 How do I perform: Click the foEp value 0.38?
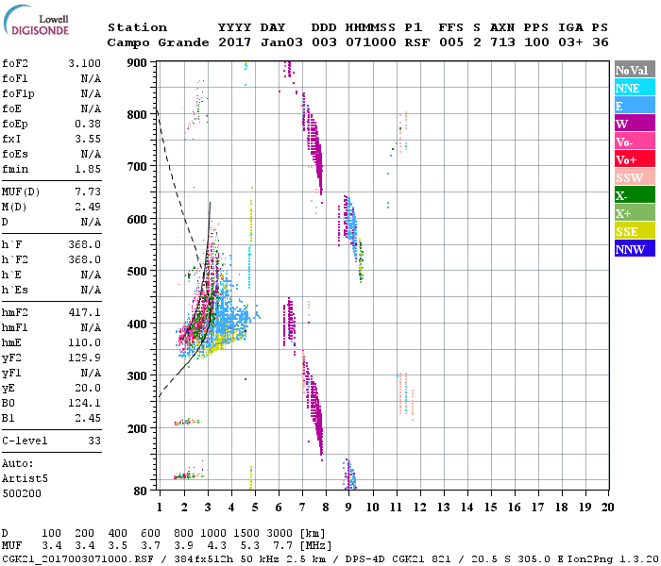88,124
